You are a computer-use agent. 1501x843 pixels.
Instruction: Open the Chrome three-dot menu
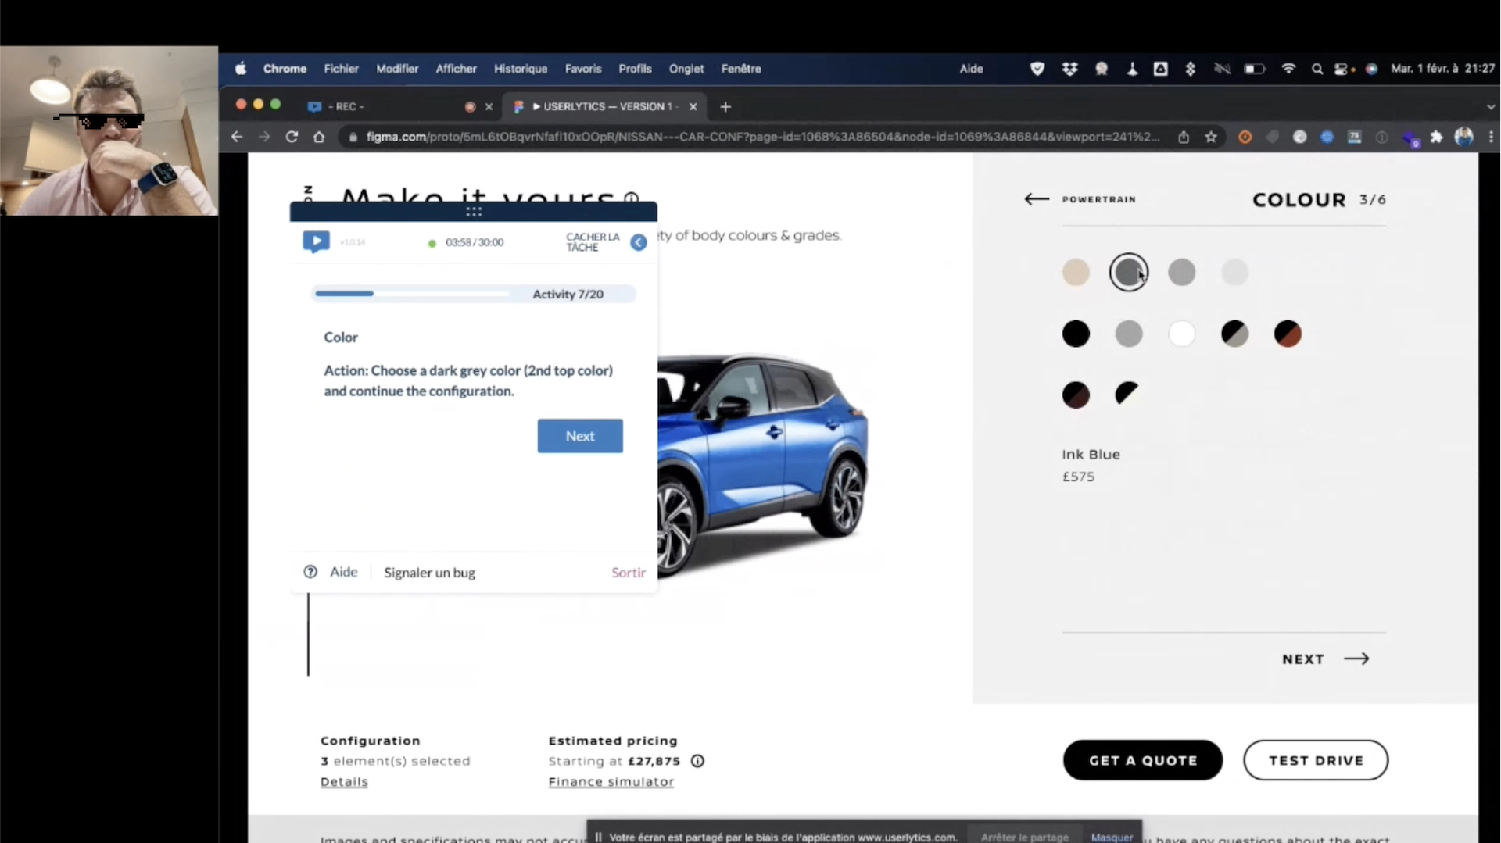[1491, 137]
